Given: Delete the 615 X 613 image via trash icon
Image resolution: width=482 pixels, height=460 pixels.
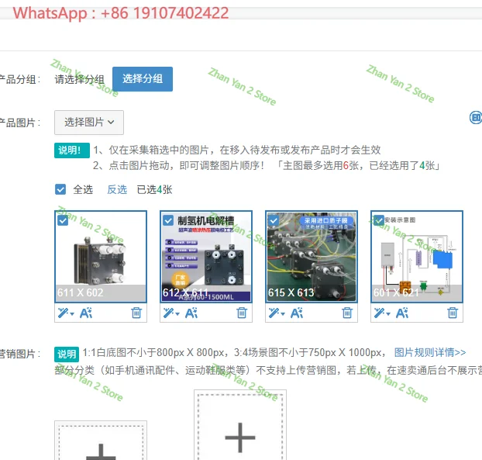Looking at the screenshot, I should [x=347, y=313].
